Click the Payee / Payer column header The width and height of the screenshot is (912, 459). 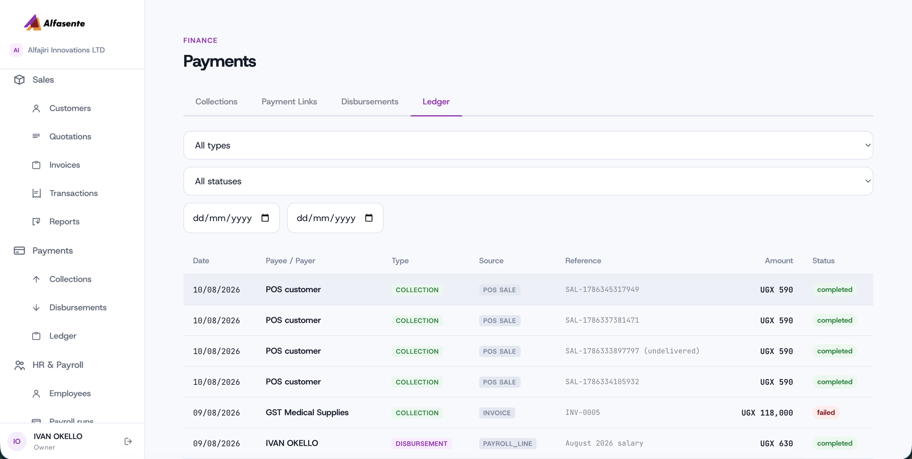[290, 261]
